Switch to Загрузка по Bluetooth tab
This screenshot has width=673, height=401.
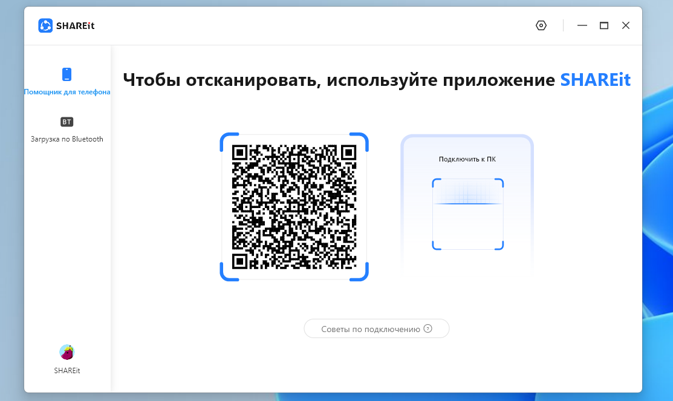[67, 139]
